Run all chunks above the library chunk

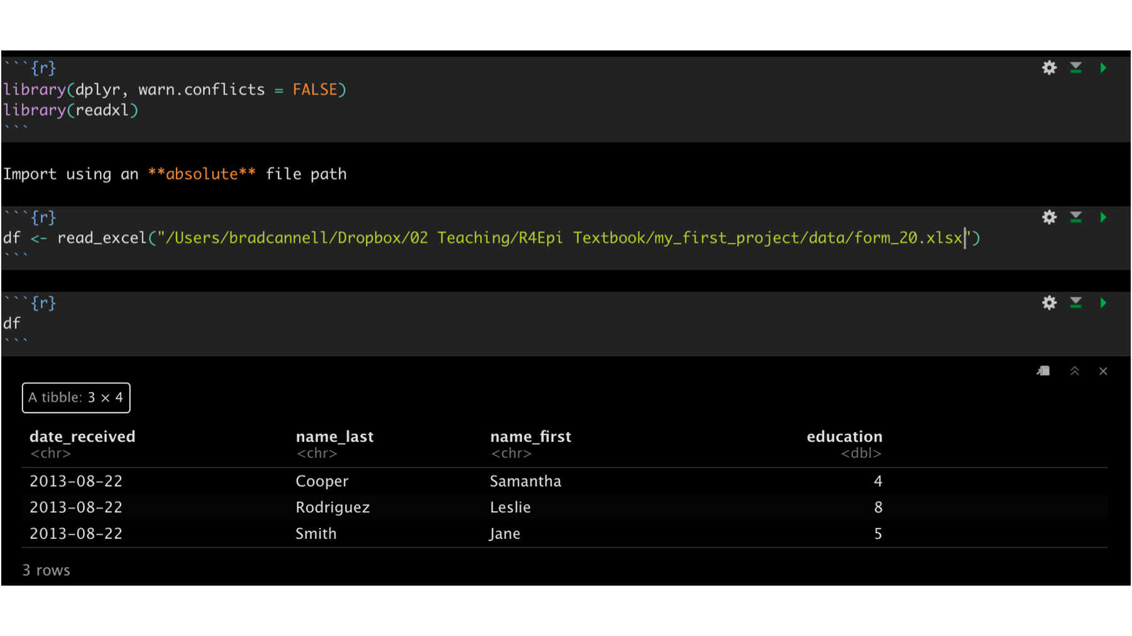tap(1075, 68)
